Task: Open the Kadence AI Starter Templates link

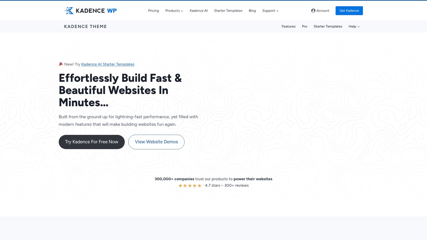Action: pyautogui.click(x=107, y=64)
